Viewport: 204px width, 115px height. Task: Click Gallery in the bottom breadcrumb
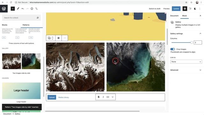[18, 114]
